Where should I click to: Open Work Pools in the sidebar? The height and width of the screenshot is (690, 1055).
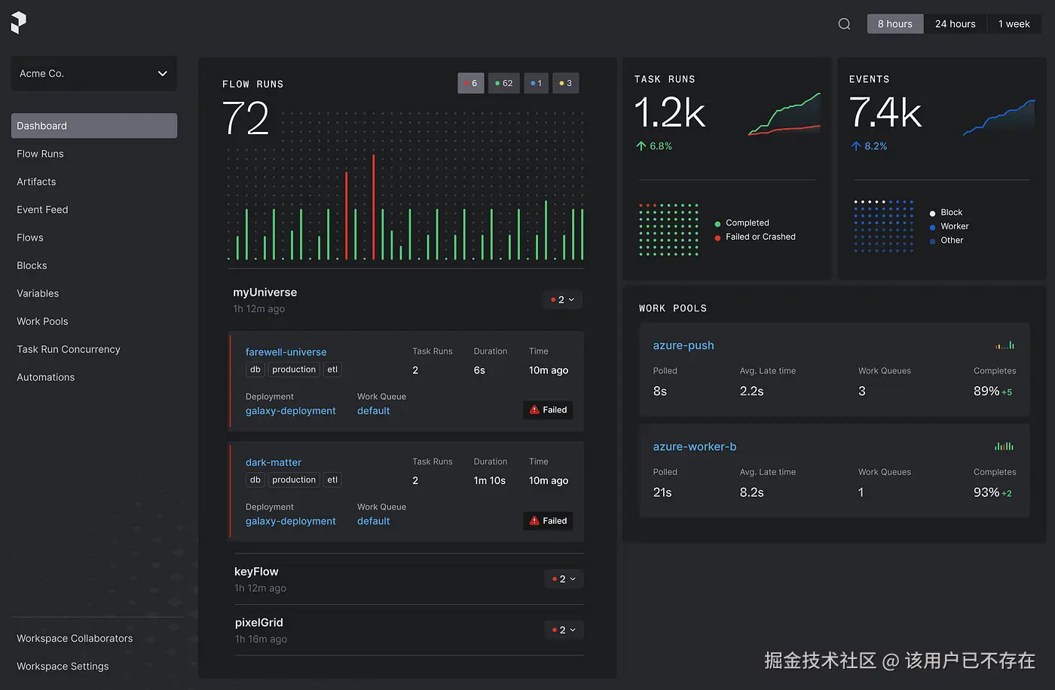pyautogui.click(x=42, y=321)
